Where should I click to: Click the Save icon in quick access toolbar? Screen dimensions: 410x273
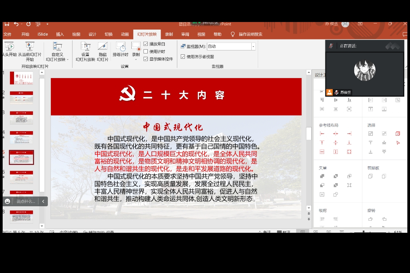[7, 24]
